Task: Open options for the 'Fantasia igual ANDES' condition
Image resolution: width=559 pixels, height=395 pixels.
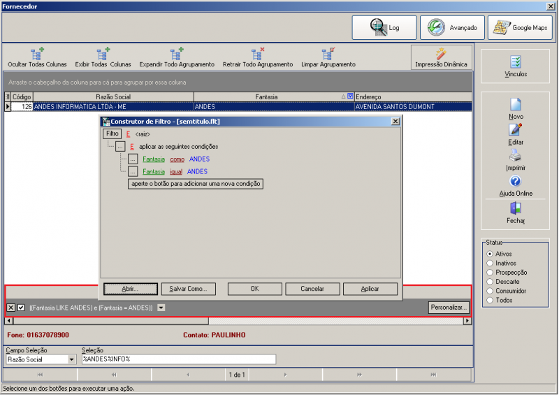Action: pos(133,171)
